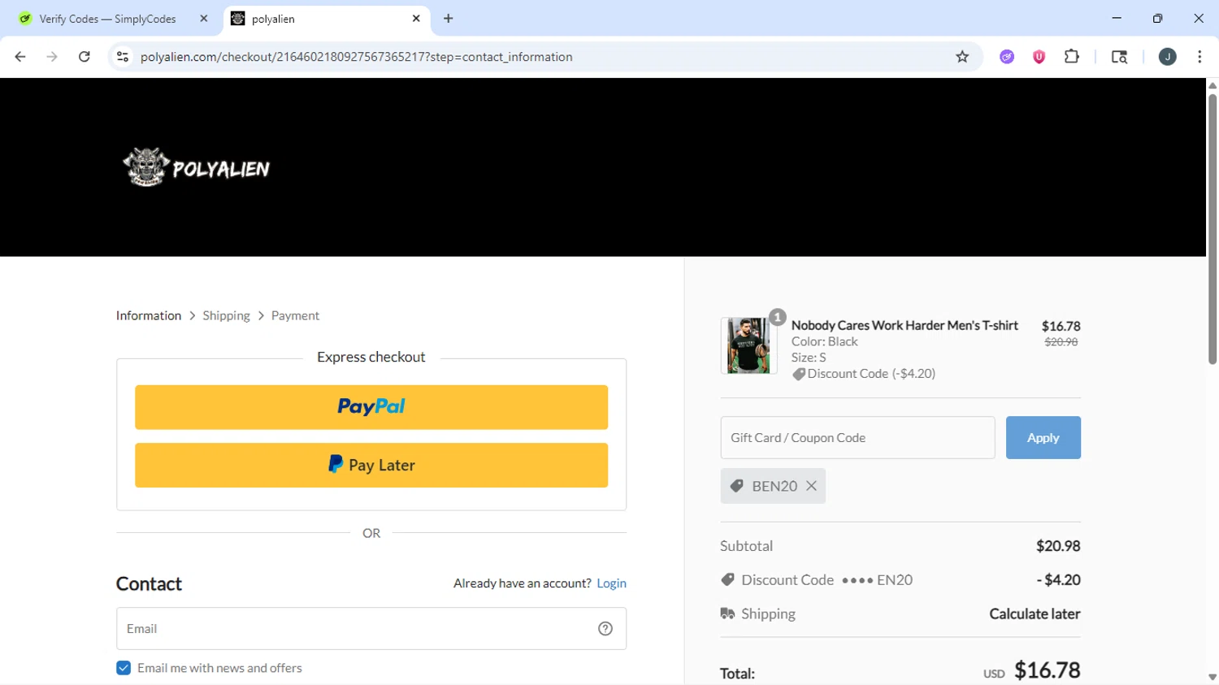Viewport: 1219px width, 685px height.
Task: Open the profile avatar J
Action: 1167,57
